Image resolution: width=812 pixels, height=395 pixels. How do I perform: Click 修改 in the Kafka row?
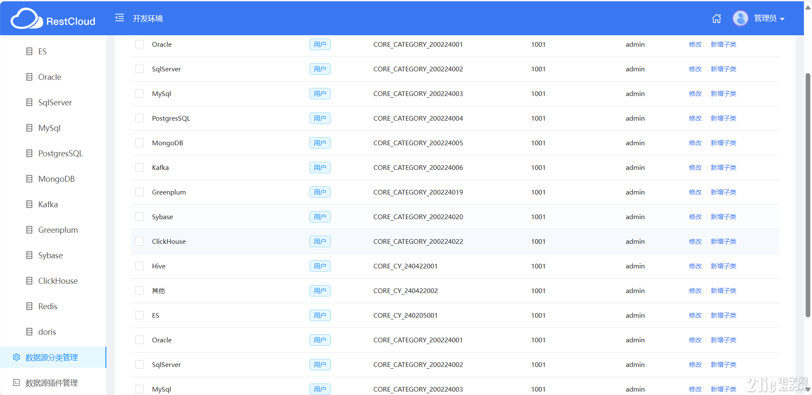pos(696,167)
